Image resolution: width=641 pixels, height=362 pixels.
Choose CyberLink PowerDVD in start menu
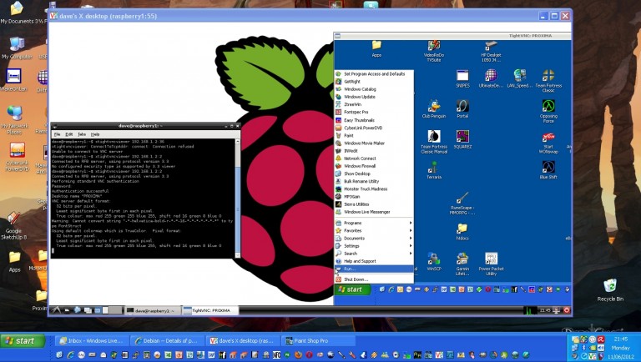pos(374,128)
